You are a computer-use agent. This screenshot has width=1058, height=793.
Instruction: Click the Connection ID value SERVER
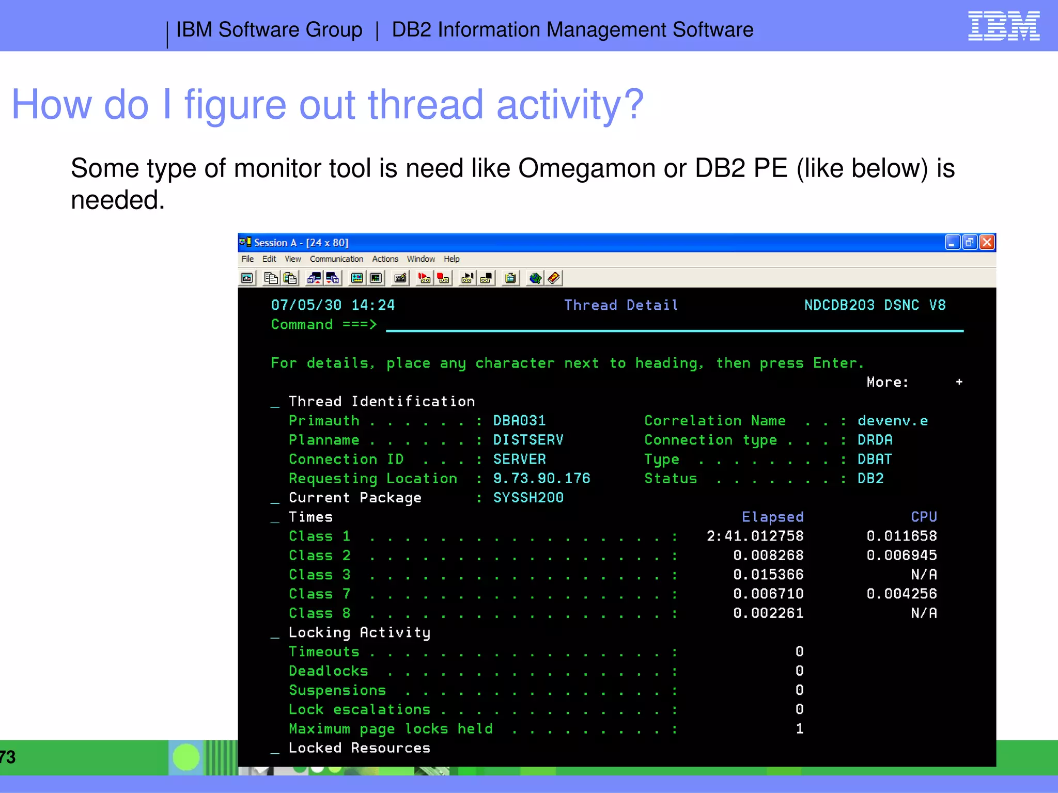[519, 459]
